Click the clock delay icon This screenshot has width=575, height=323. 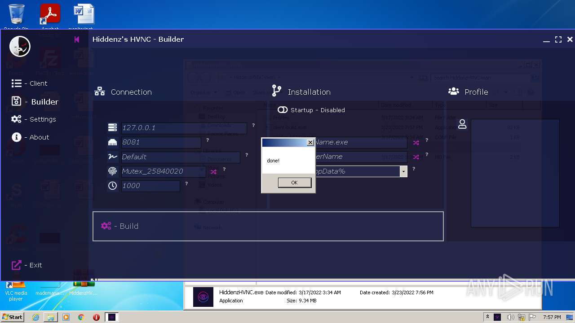tap(112, 185)
